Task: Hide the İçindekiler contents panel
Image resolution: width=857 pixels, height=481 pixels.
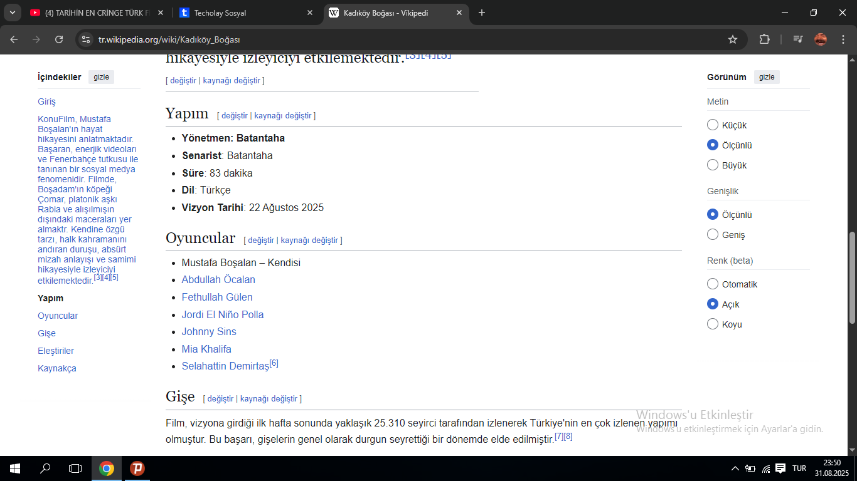Action: 101,77
